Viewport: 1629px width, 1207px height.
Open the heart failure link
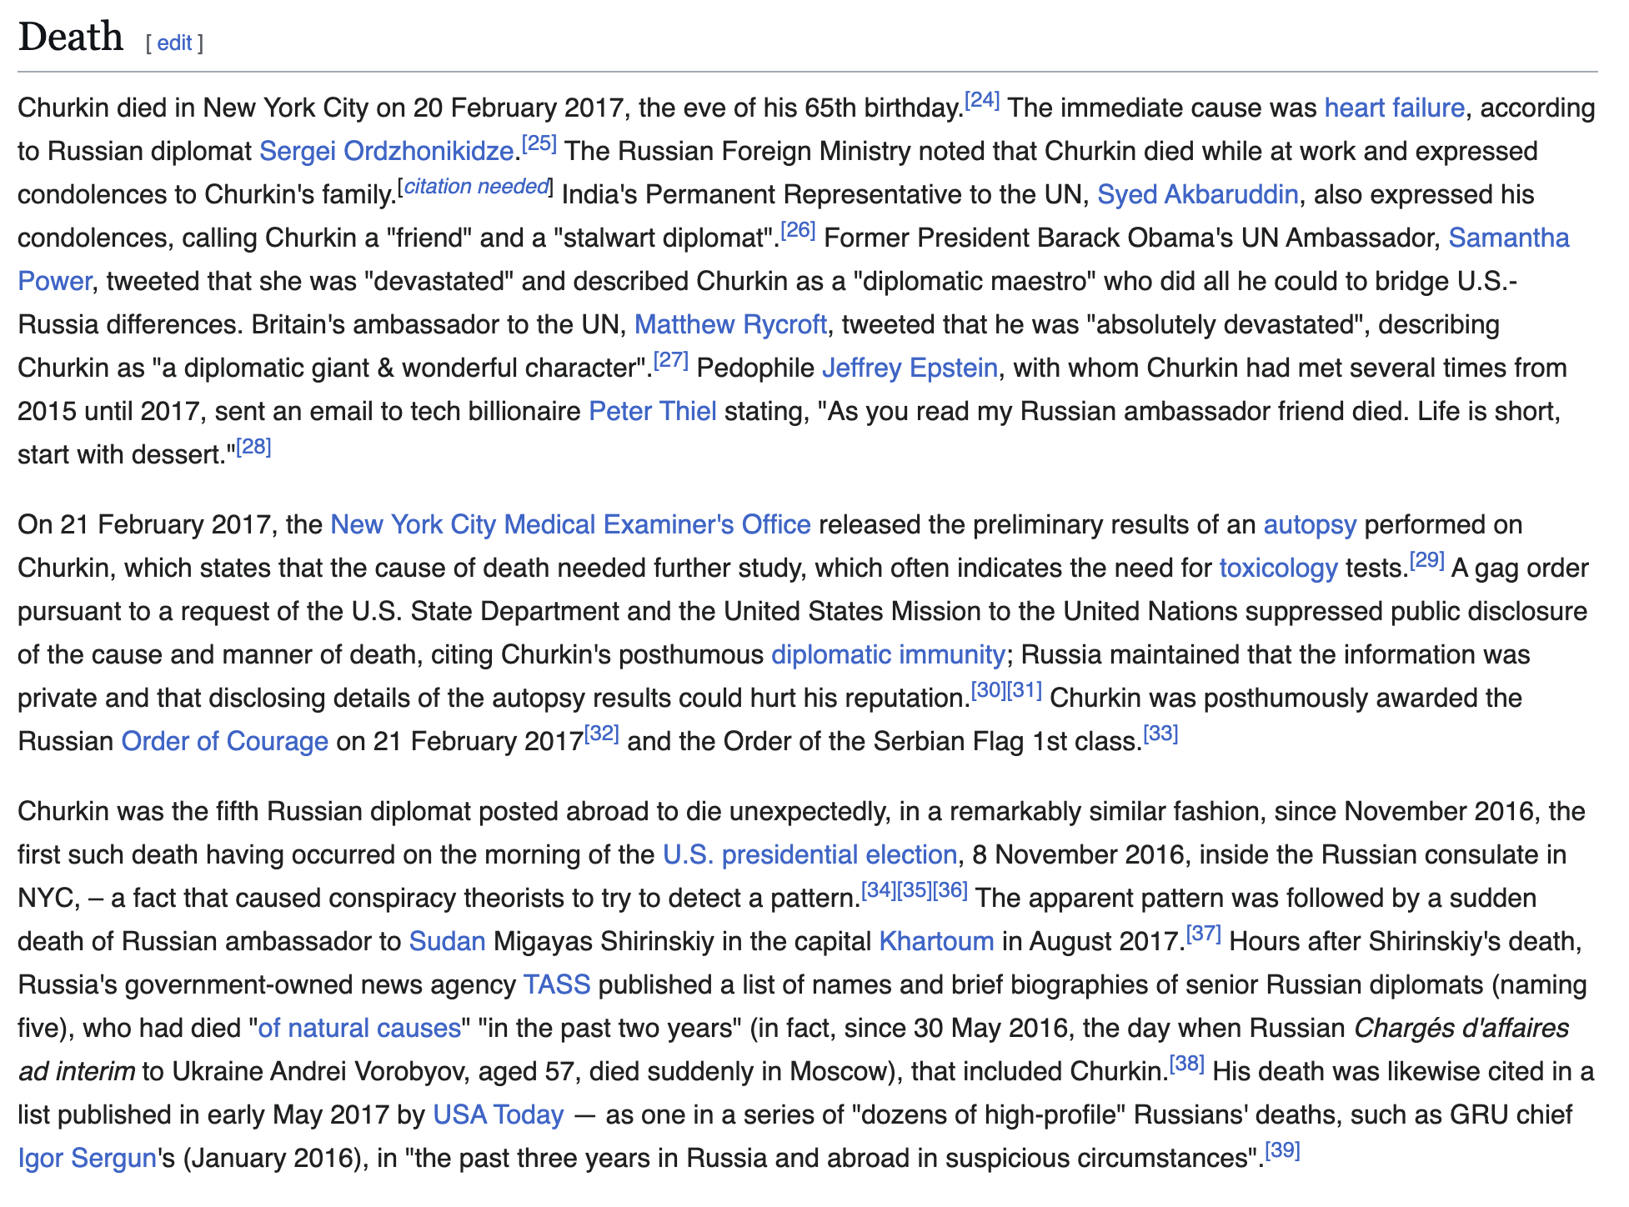tap(1394, 108)
